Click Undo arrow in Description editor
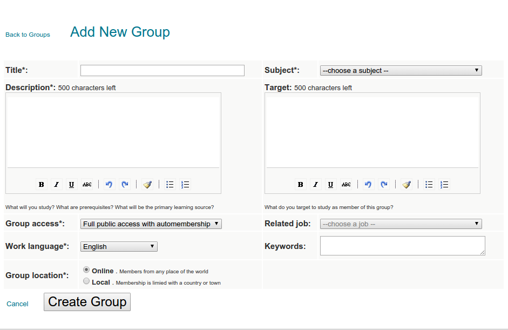The width and height of the screenshot is (508, 330). [x=109, y=185]
